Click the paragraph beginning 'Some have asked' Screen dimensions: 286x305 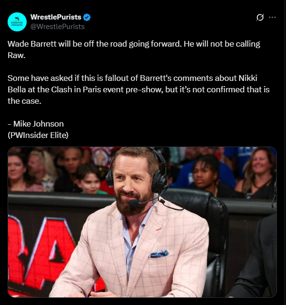pyautogui.click(x=138, y=89)
